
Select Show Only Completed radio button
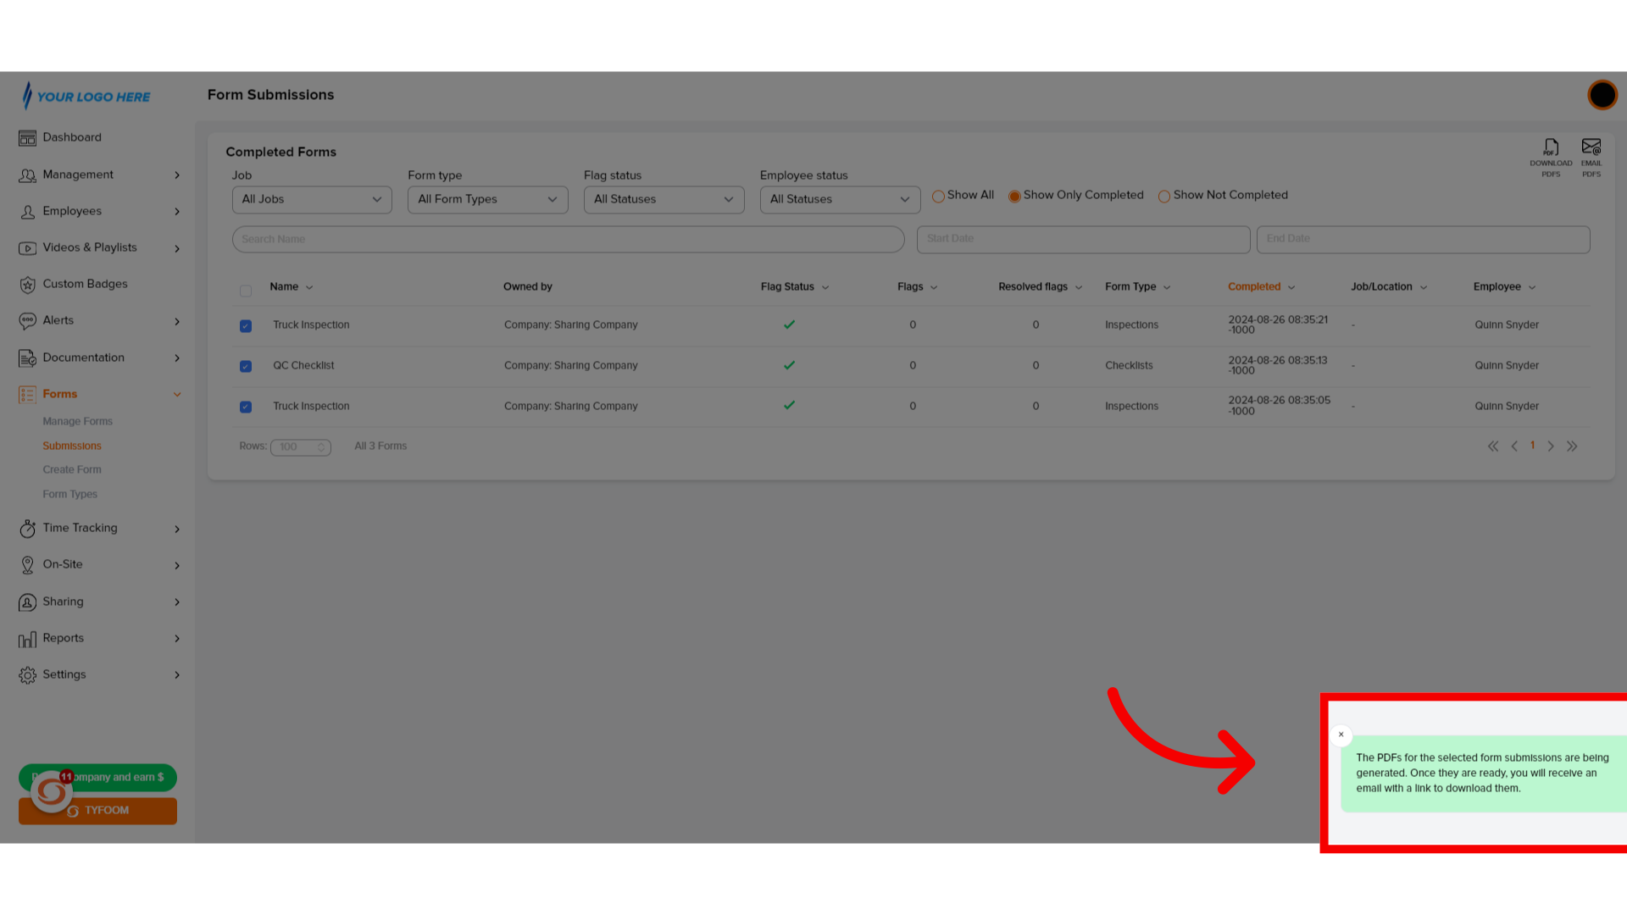coord(1014,196)
